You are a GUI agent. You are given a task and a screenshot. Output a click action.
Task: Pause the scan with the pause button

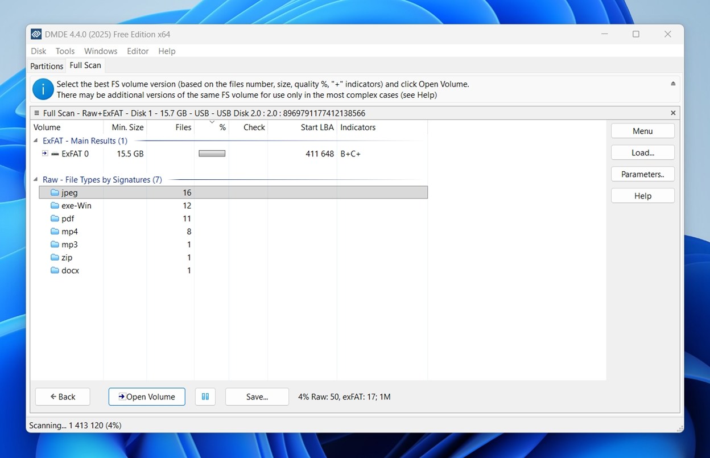click(205, 397)
